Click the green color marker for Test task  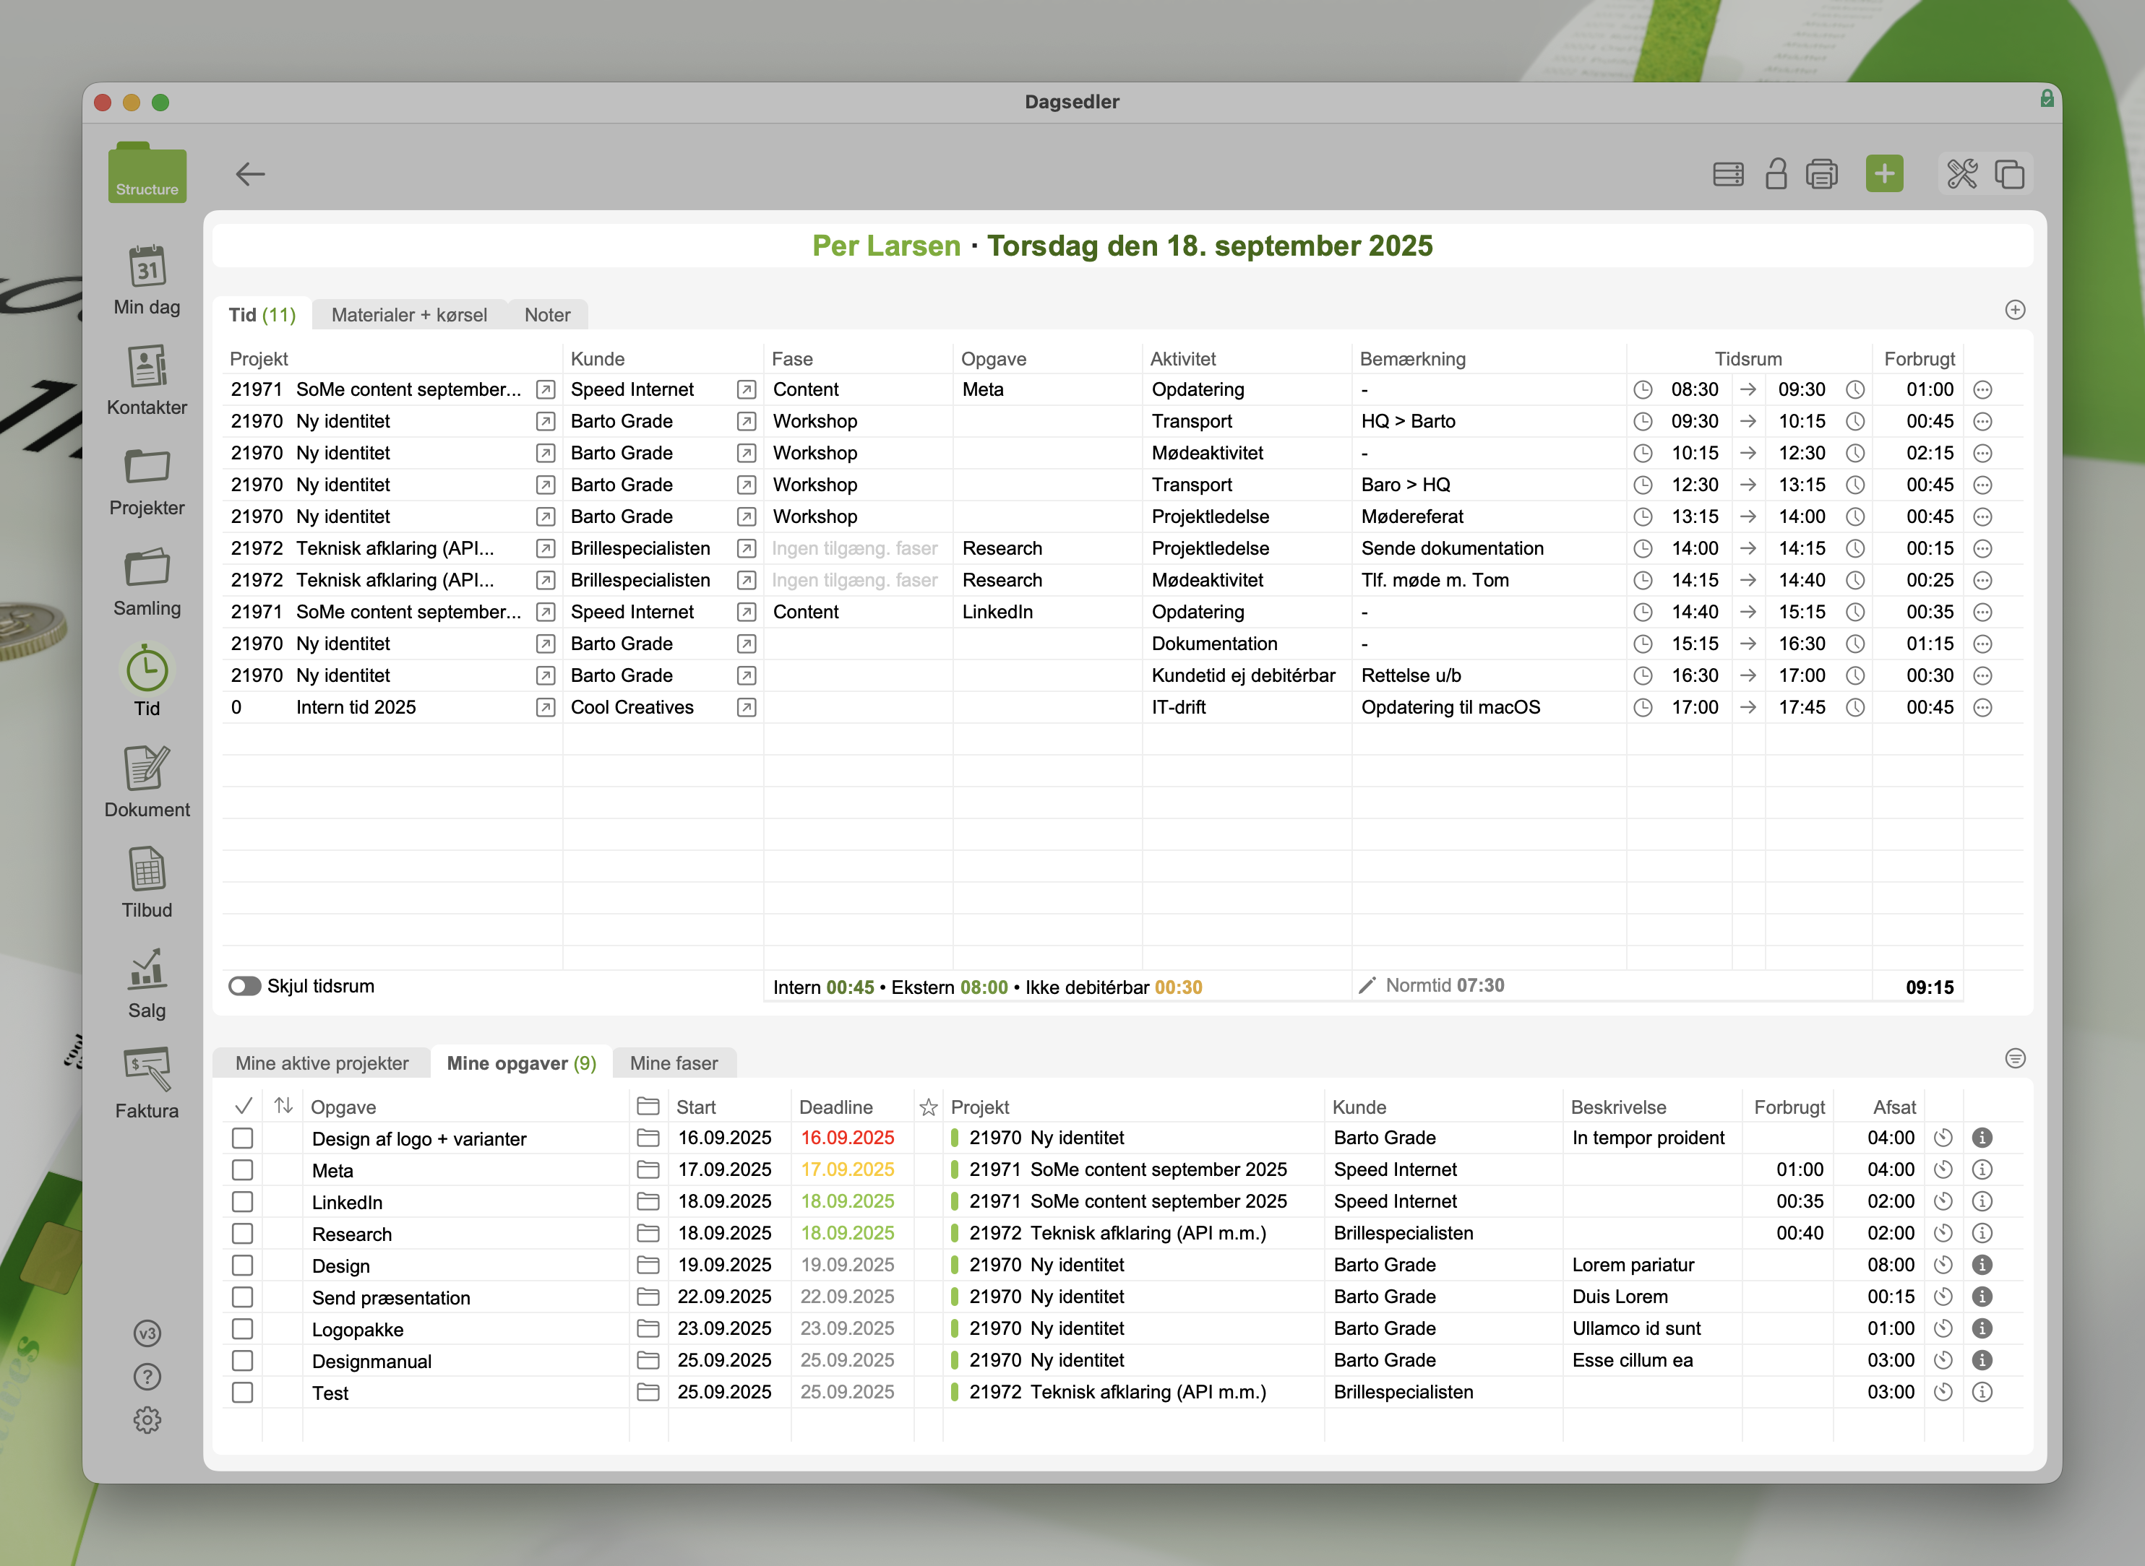pyautogui.click(x=954, y=1392)
